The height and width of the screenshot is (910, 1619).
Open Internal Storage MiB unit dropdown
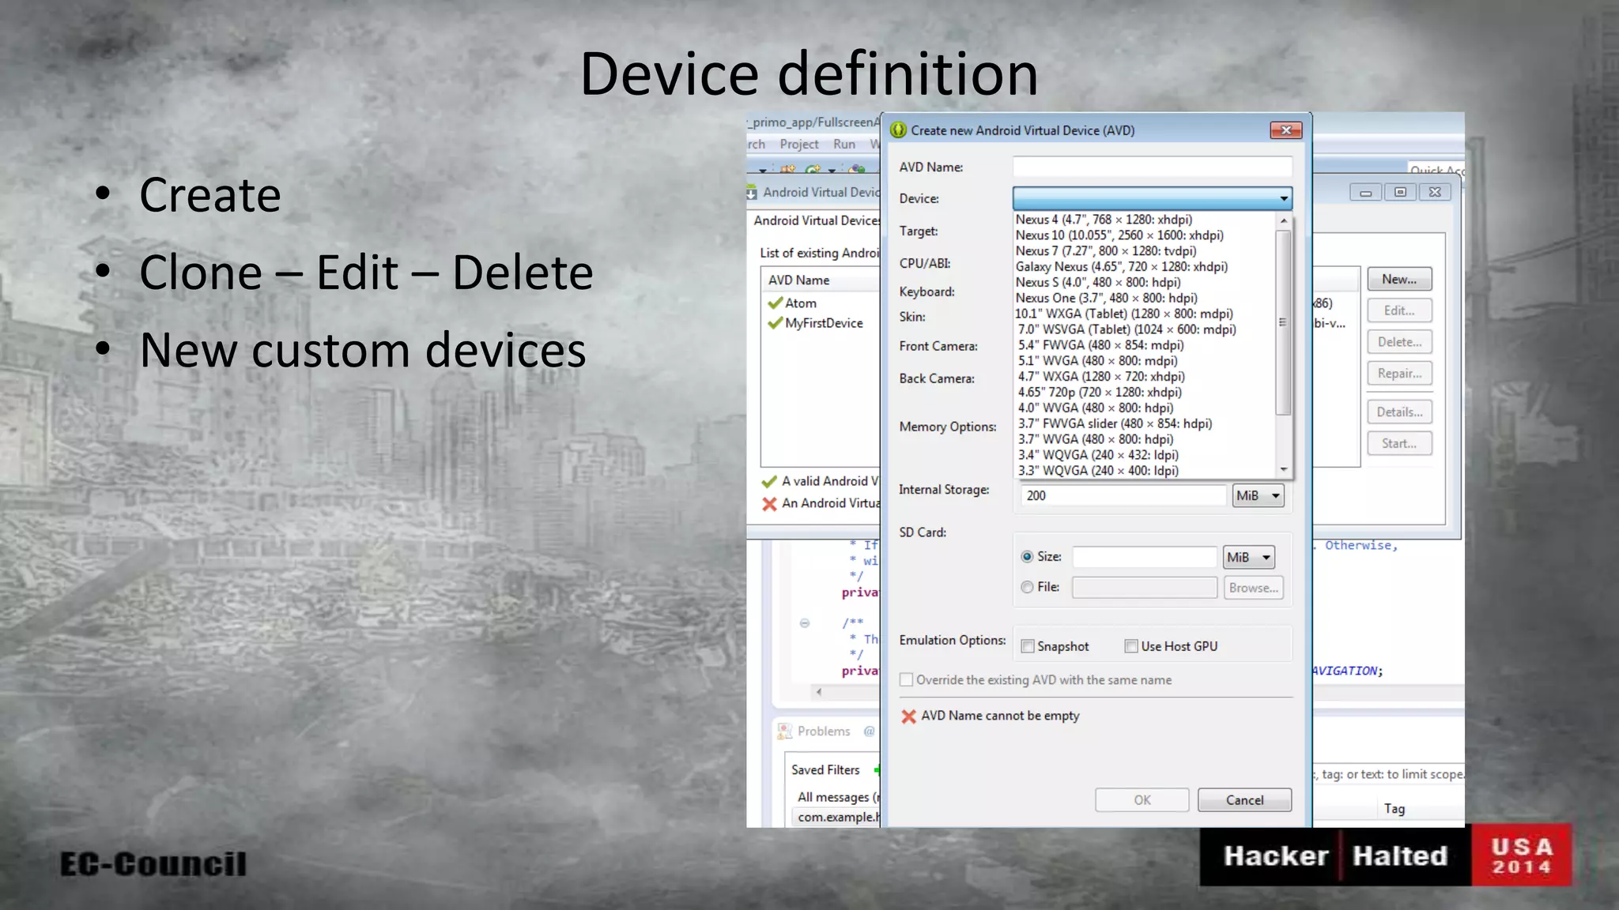click(x=1258, y=495)
